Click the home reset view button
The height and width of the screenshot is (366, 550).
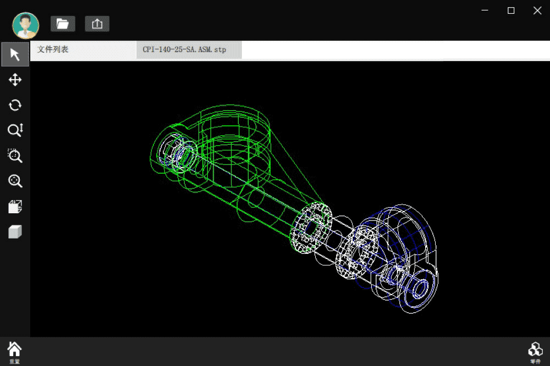(x=14, y=352)
